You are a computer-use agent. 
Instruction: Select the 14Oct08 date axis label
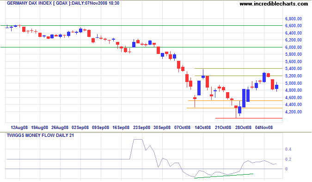pos(202,128)
